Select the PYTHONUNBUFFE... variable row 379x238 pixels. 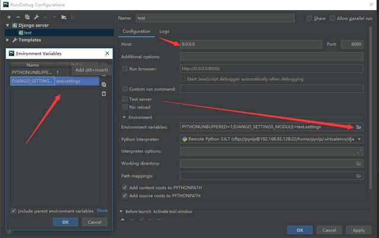55,72
